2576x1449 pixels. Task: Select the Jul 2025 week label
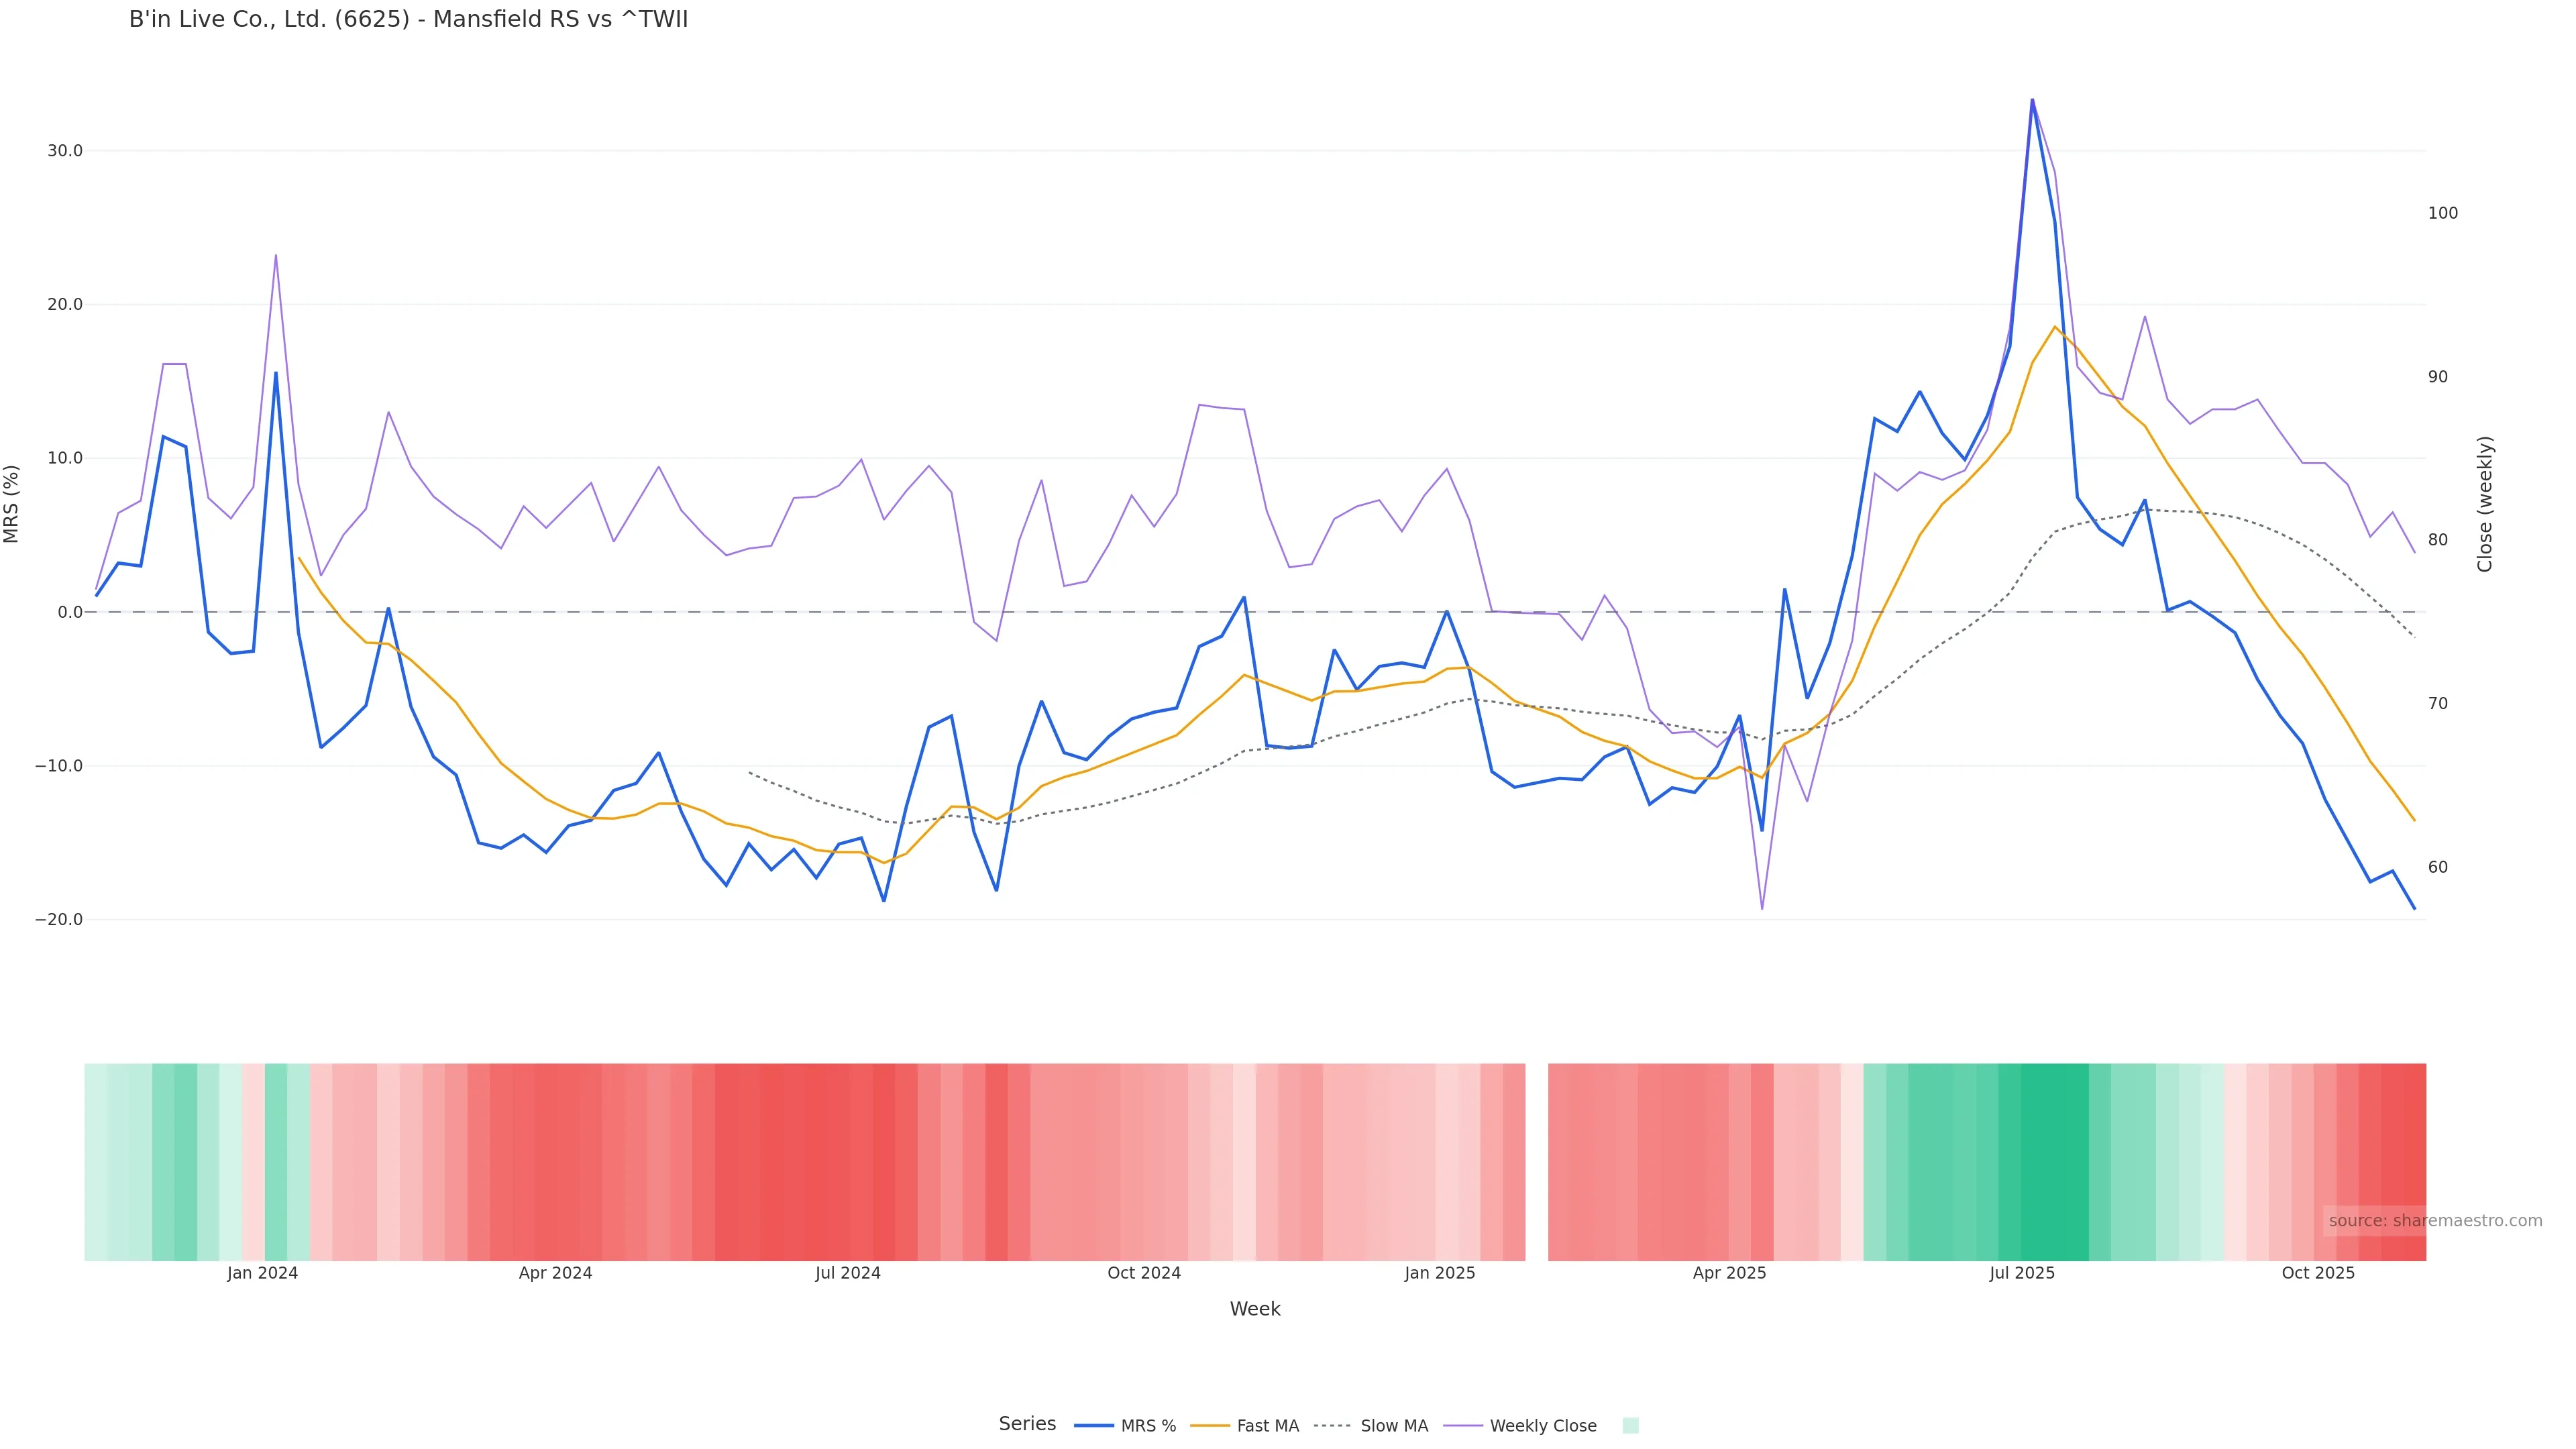coord(2021,1273)
